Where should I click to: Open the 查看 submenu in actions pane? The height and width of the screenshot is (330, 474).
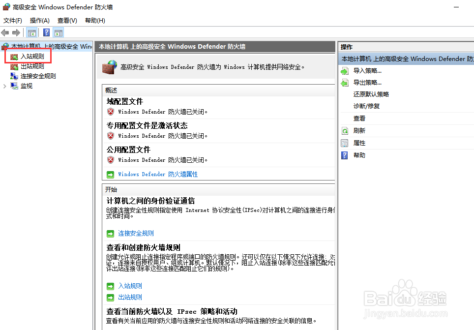pyautogui.click(x=359, y=119)
